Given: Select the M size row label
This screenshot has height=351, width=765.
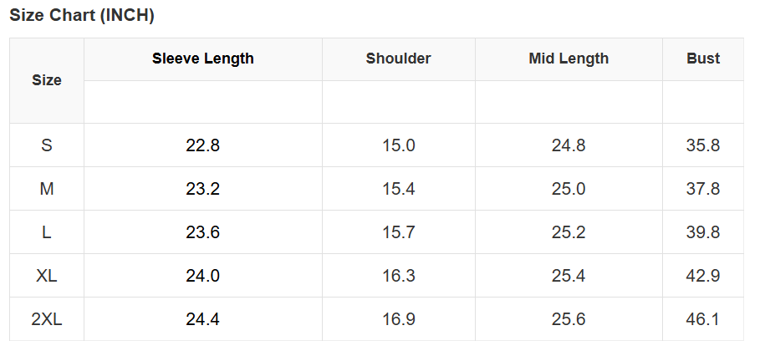Looking at the screenshot, I should pyautogui.click(x=47, y=189).
